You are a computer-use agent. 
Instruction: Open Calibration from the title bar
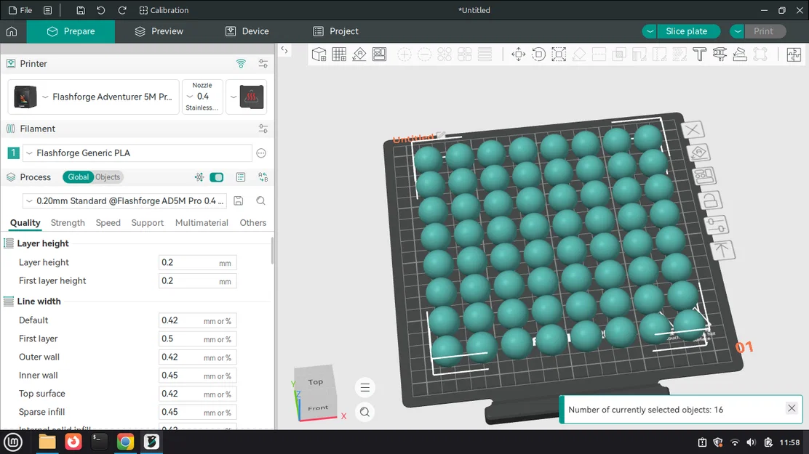pos(164,10)
